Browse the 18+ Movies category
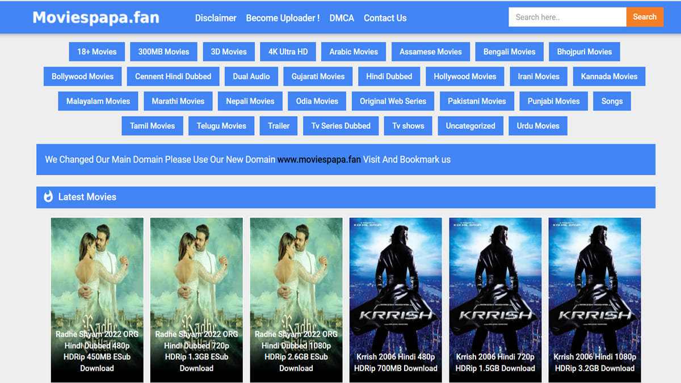Image resolution: width=681 pixels, height=383 pixels. (97, 52)
